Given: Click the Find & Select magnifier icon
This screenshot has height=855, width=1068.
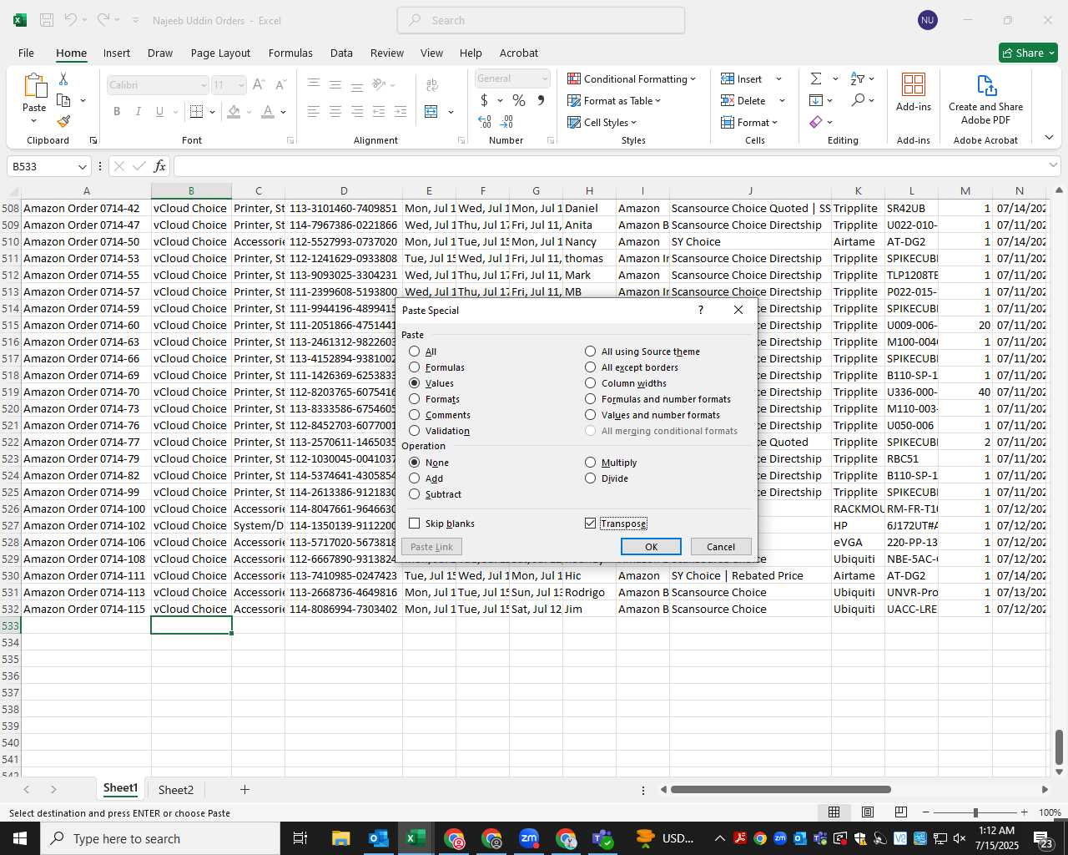Looking at the screenshot, I should (858, 100).
